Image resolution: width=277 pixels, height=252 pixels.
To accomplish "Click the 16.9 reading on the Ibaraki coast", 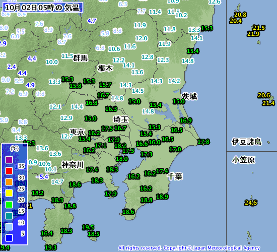I will click(x=186, y=120).
